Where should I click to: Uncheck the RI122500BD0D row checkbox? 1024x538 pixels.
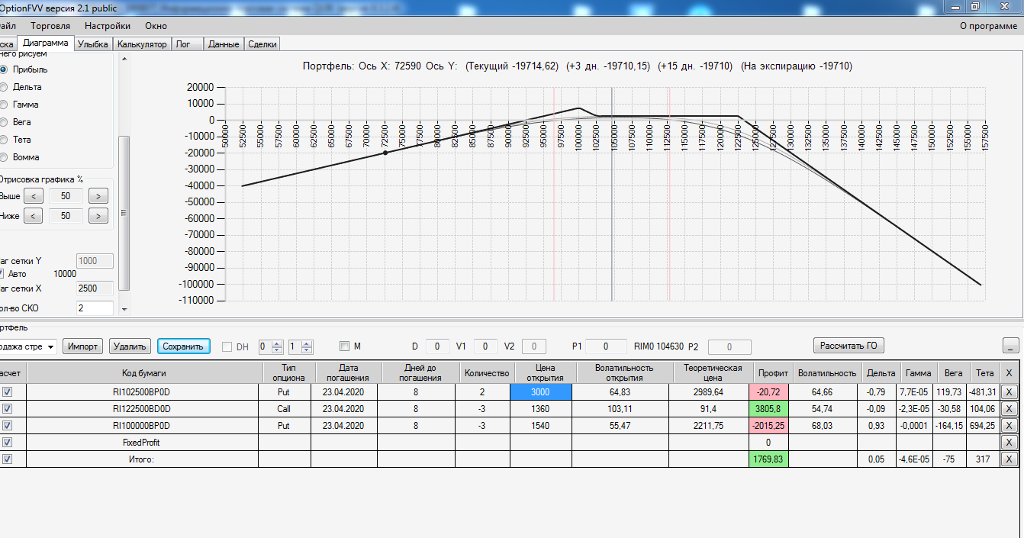pyautogui.click(x=8, y=408)
